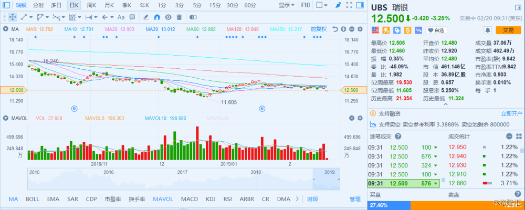Screen dimensions: 525x210
Task: Open the paintbrush drawing tools icon
Action: (338, 5)
